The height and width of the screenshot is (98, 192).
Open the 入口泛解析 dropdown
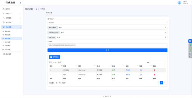pos(112,28)
